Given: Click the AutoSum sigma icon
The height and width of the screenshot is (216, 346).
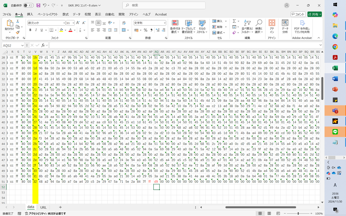Looking at the screenshot, I should pyautogui.click(x=234, y=21).
